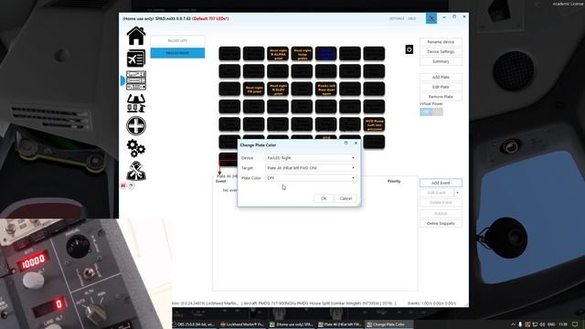The height and width of the screenshot is (329, 585).
Task: Open the cockpit joystick devices icon
Action: coord(136,103)
